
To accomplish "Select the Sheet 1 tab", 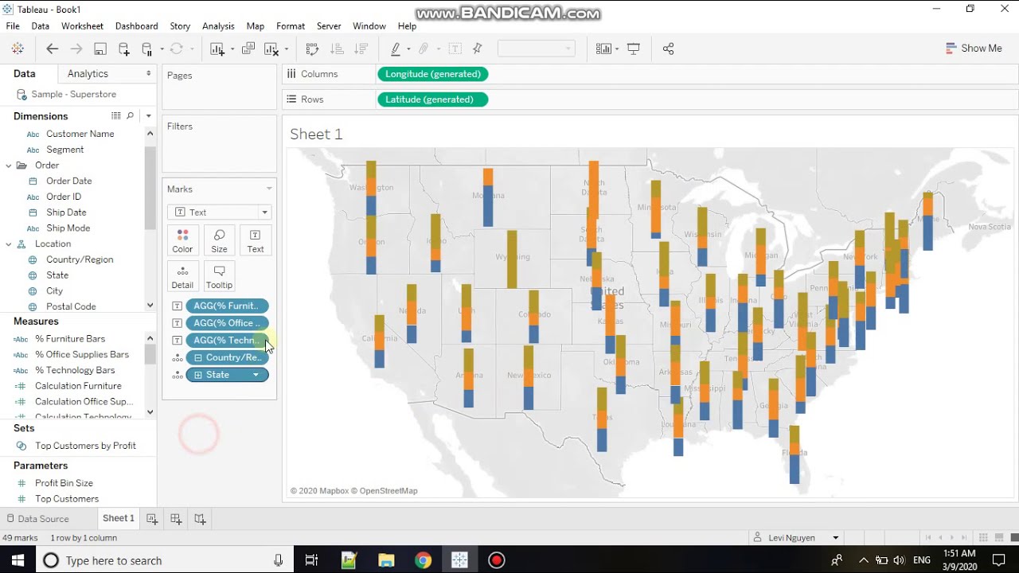I will [119, 518].
